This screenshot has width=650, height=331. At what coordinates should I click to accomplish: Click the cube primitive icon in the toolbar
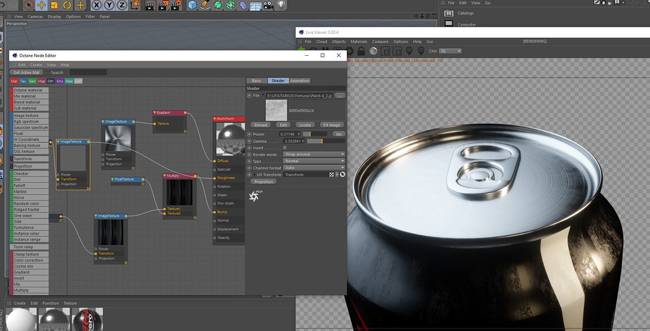[x=192, y=6]
